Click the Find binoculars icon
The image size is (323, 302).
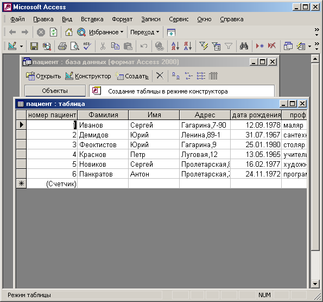(244, 46)
